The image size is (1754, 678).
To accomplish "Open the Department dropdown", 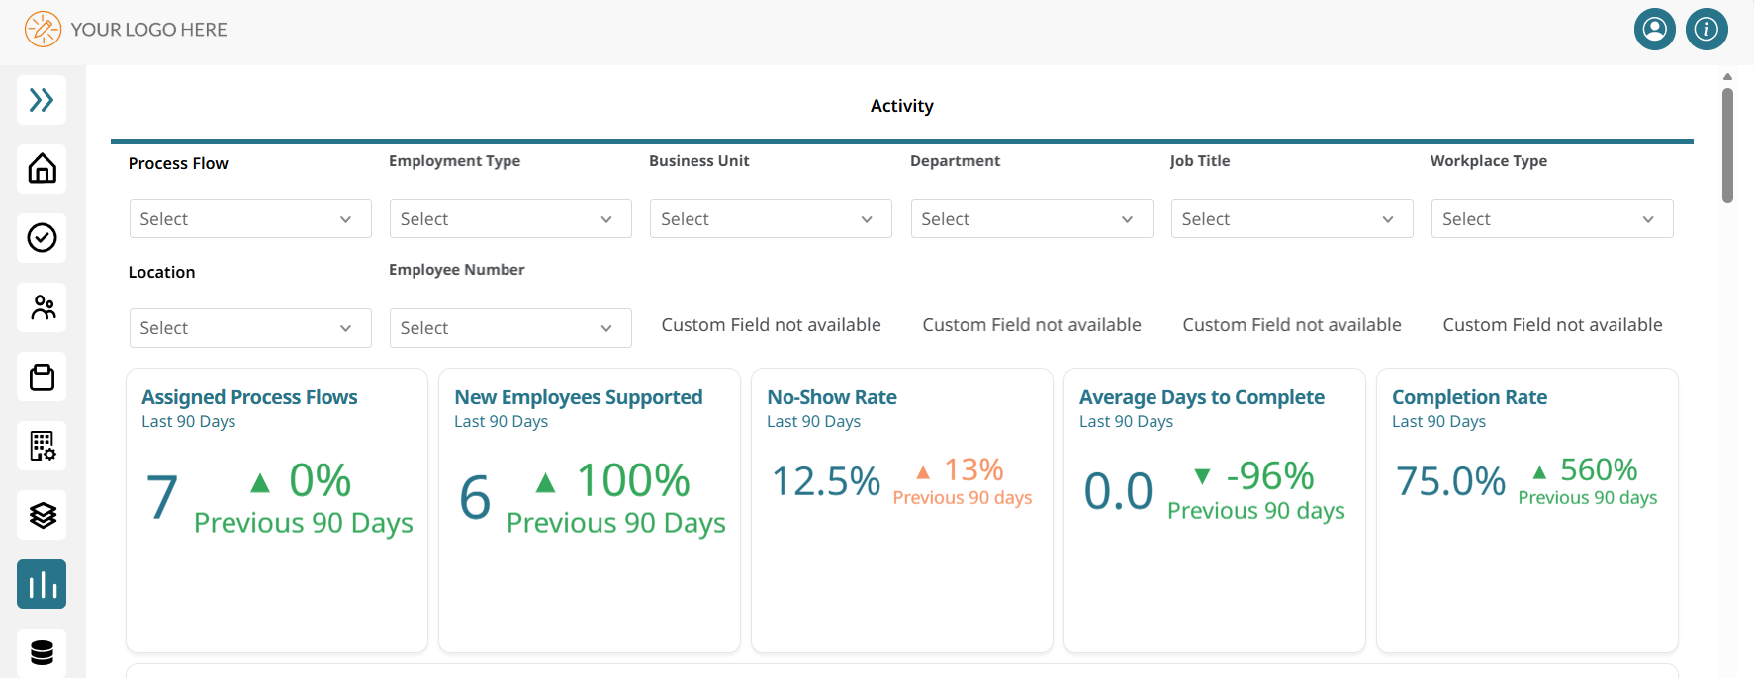I will pos(1032,218).
